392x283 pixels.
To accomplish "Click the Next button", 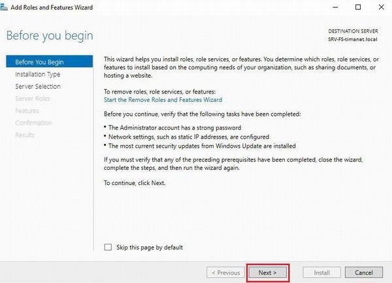I will tap(267, 273).
